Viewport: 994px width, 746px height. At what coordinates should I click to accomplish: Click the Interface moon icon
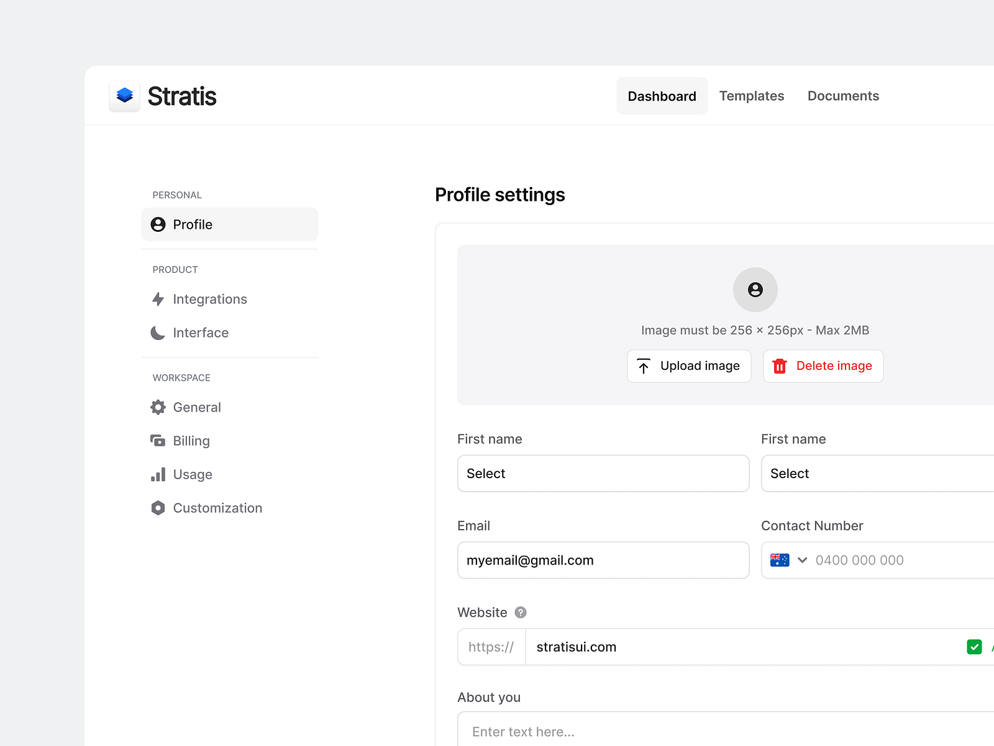[x=158, y=333]
